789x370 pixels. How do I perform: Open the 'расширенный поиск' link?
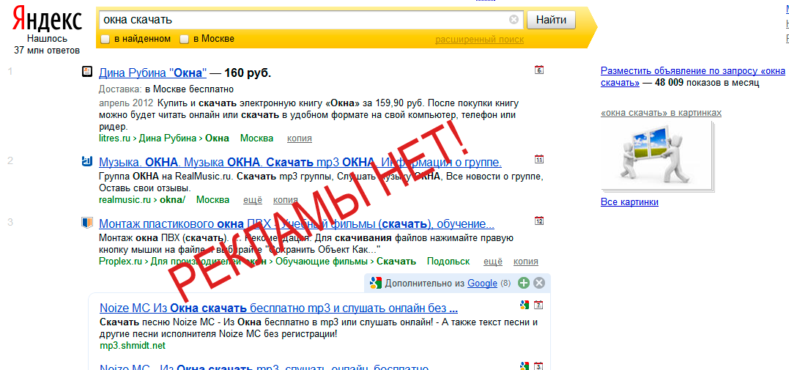tap(480, 40)
